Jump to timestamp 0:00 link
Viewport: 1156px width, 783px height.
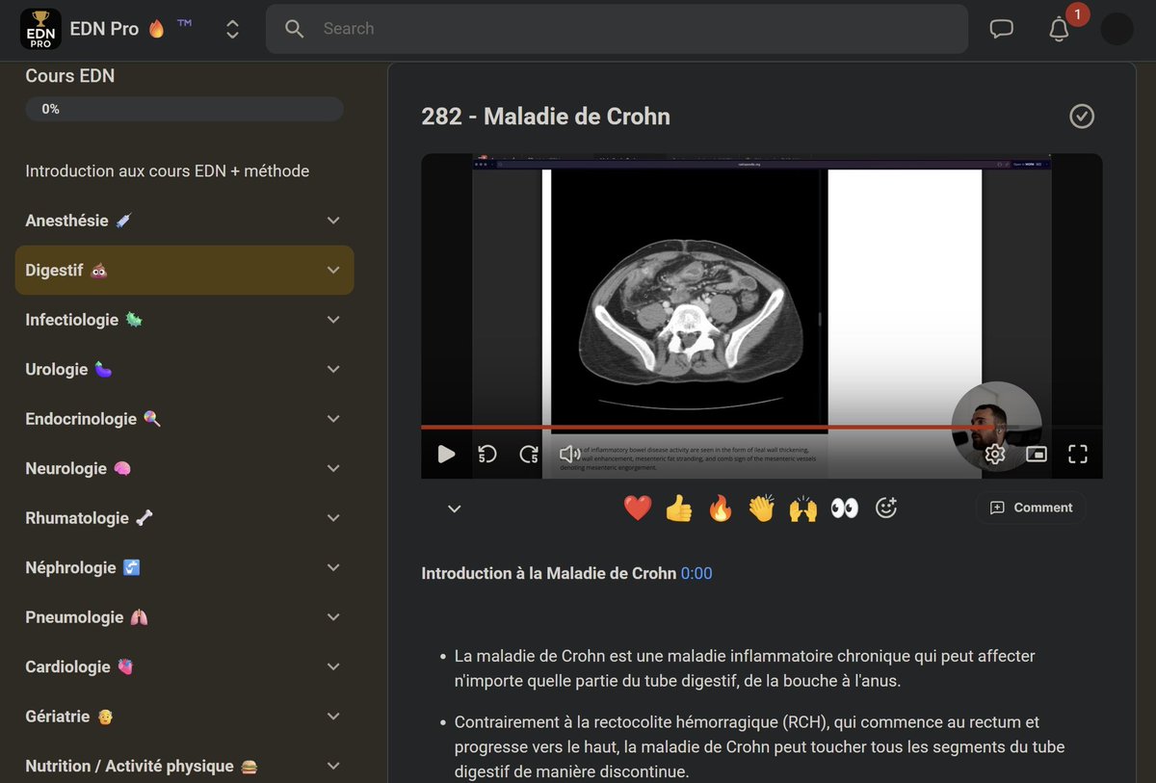pyautogui.click(x=696, y=573)
